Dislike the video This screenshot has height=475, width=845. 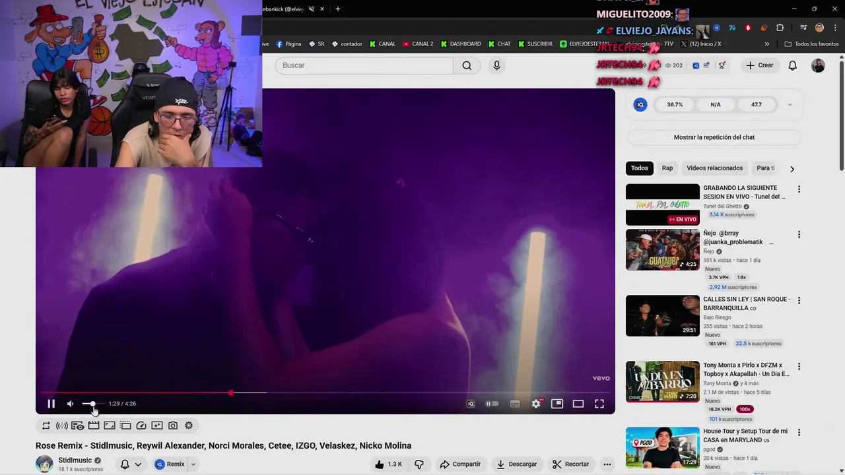[x=419, y=464]
